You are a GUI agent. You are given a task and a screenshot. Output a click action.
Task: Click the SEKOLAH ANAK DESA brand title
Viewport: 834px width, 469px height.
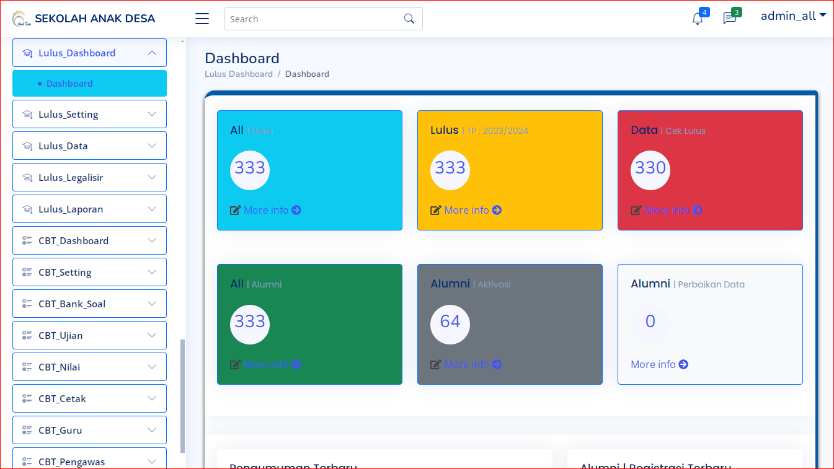(x=95, y=19)
